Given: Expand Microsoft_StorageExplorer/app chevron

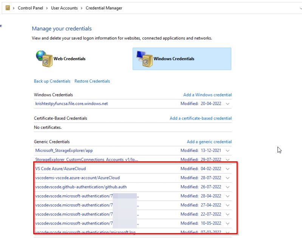Looking at the screenshot, I should [228, 151].
